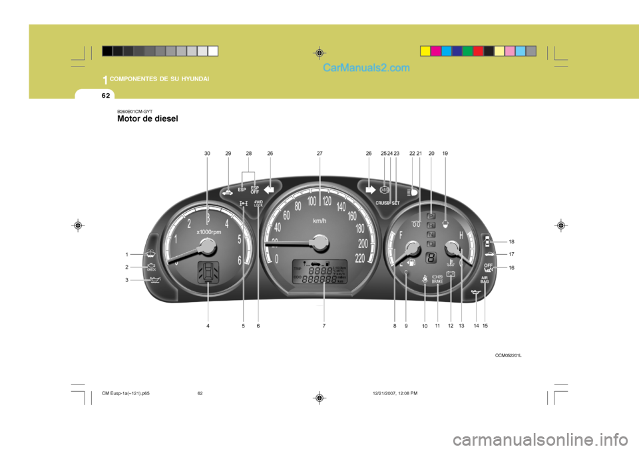639x451 pixels.
Task: Click the 'x1000rpm' label on tachometer
Action: click(x=208, y=231)
